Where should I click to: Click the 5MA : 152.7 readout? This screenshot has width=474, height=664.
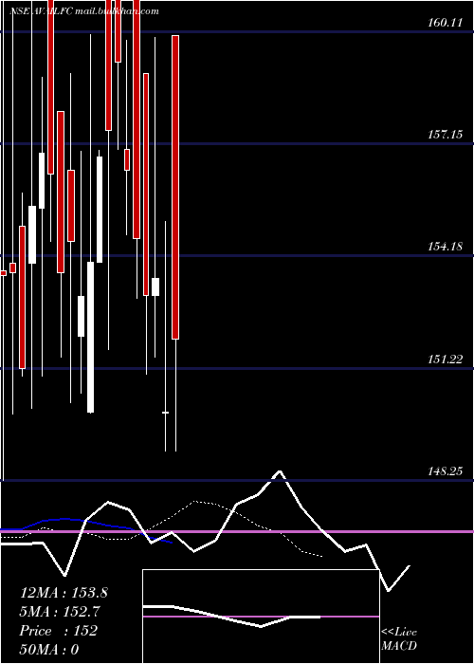point(60,612)
